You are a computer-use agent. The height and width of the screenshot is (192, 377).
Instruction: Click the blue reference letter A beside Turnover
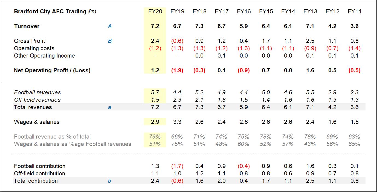coord(110,26)
